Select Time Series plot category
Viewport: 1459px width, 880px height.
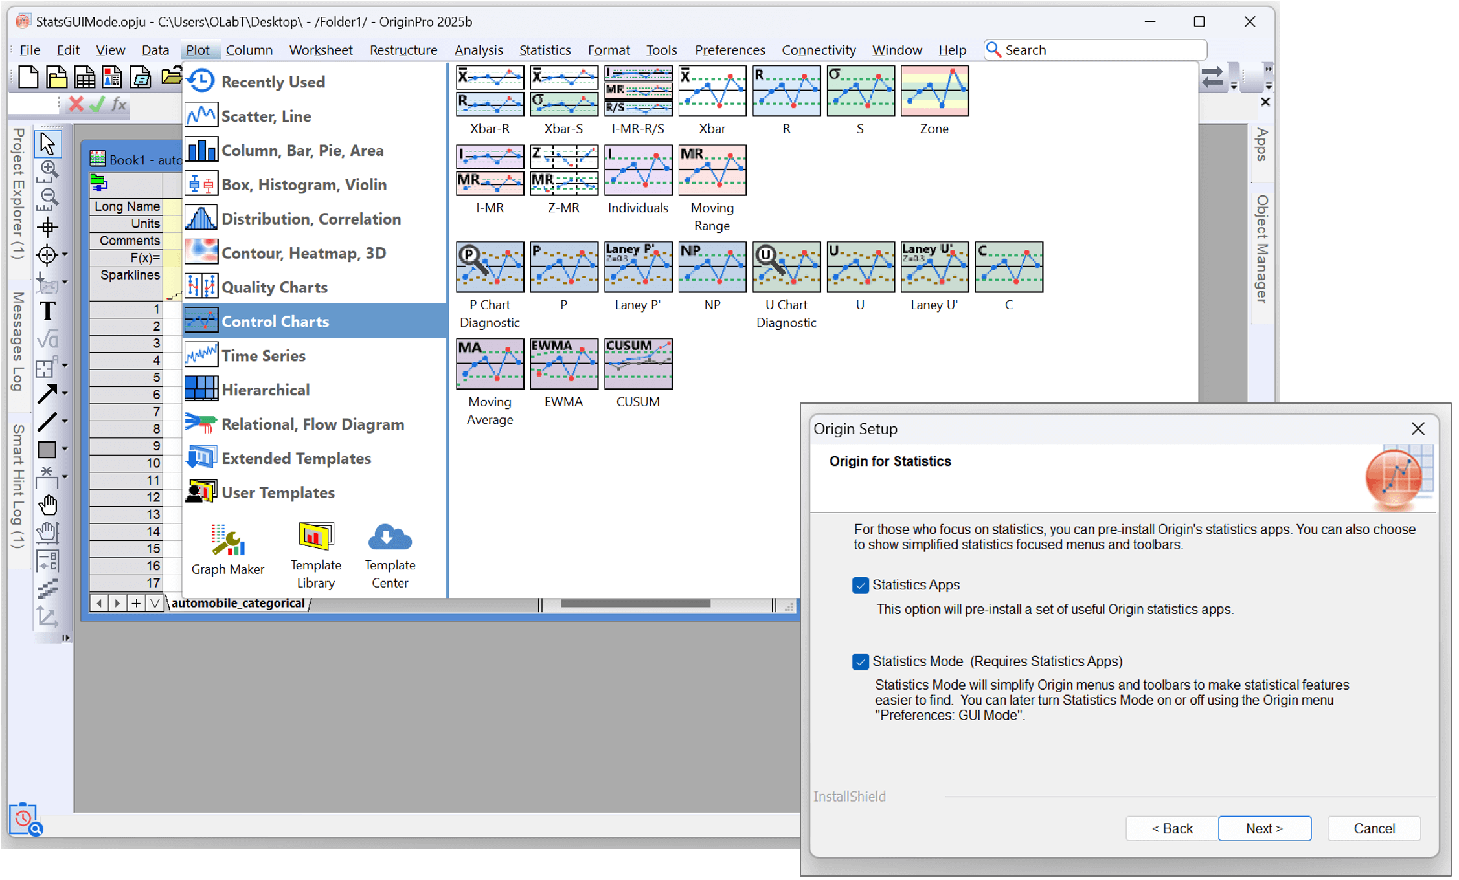pos(263,356)
